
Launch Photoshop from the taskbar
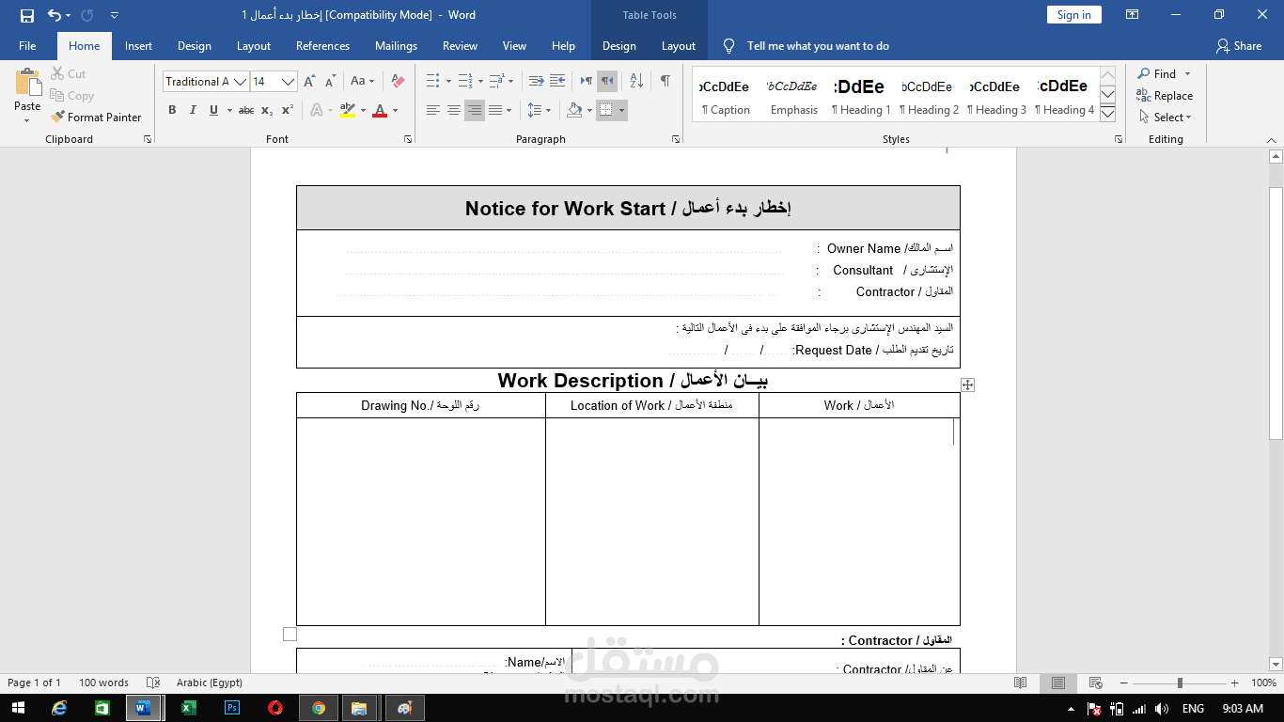tap(232, 708)
